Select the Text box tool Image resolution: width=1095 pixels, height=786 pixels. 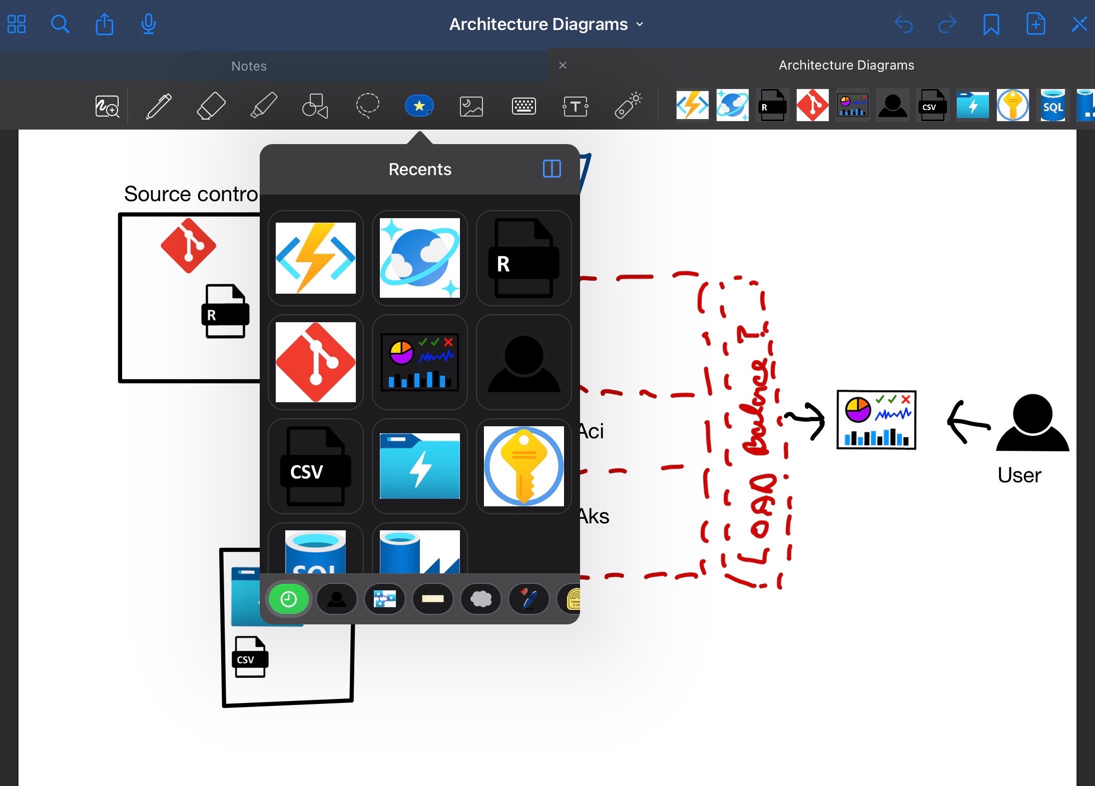coord(576,106)
